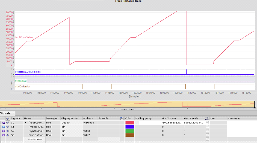Viewport: 257px width, 143px height.
Task: Sort by the Name column header
Action: pos(34,118)
